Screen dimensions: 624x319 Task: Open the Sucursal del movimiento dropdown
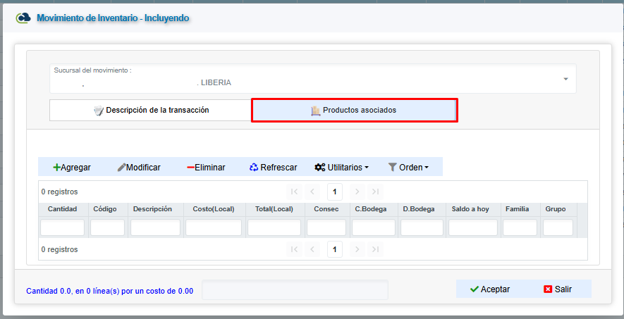click(565, 80)
